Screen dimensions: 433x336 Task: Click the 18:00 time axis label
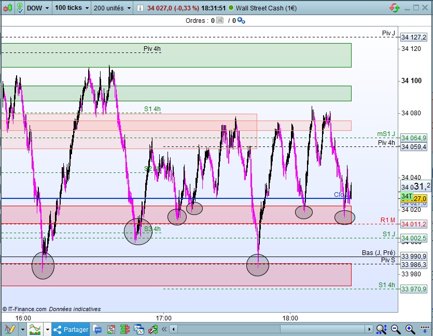pos(290,318)
